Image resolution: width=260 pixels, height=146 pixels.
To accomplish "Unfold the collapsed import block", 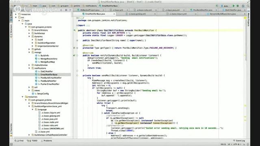I will click(77, 25).
